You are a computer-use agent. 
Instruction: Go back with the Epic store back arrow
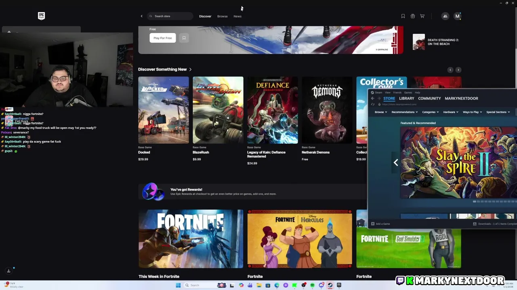pos(141,16)
